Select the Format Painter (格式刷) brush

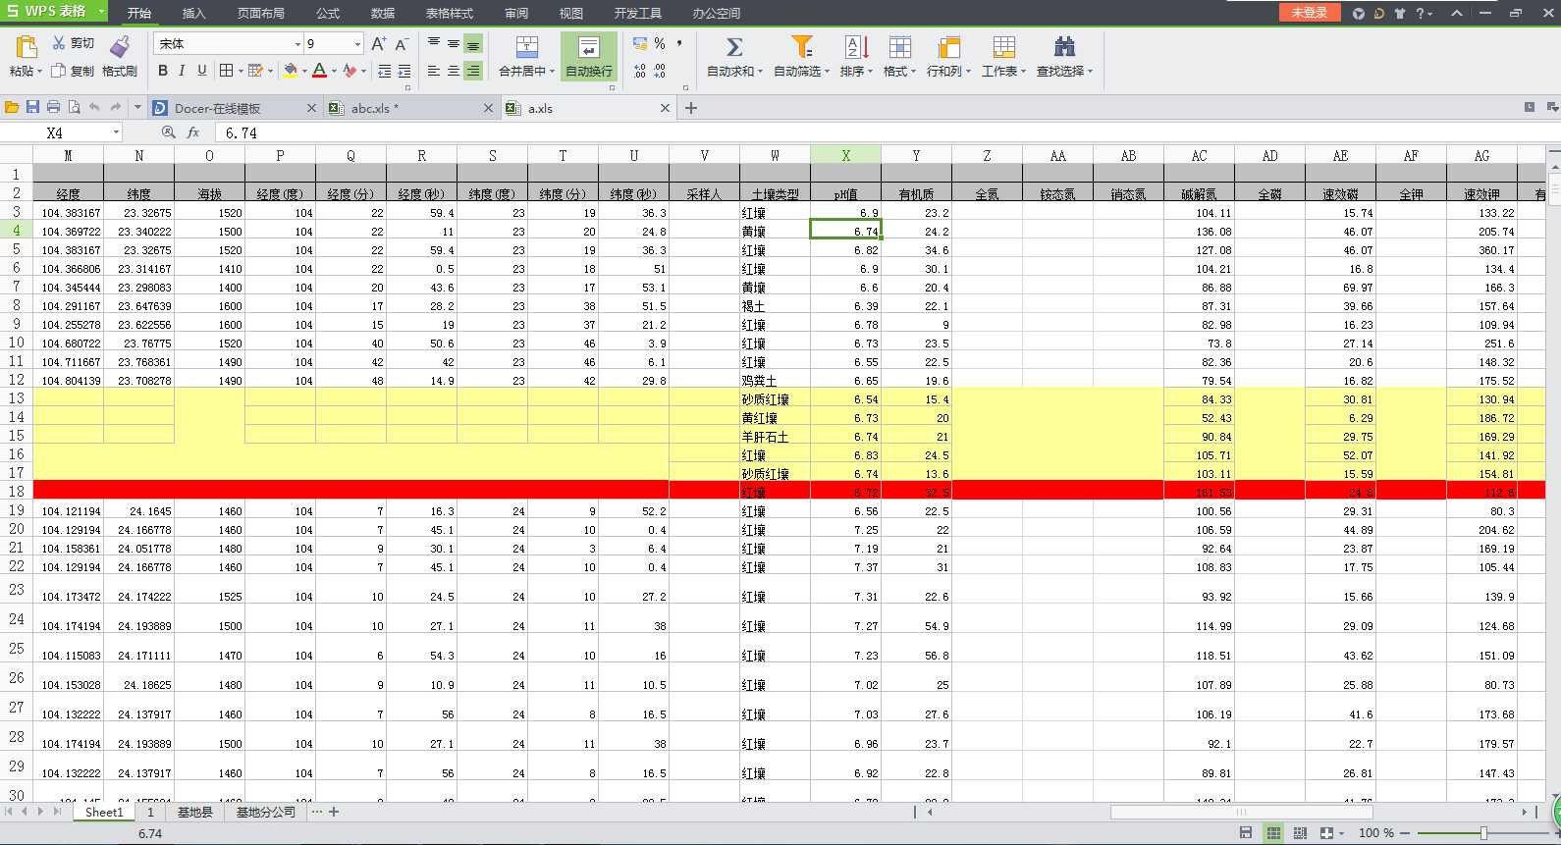[120, 46]
